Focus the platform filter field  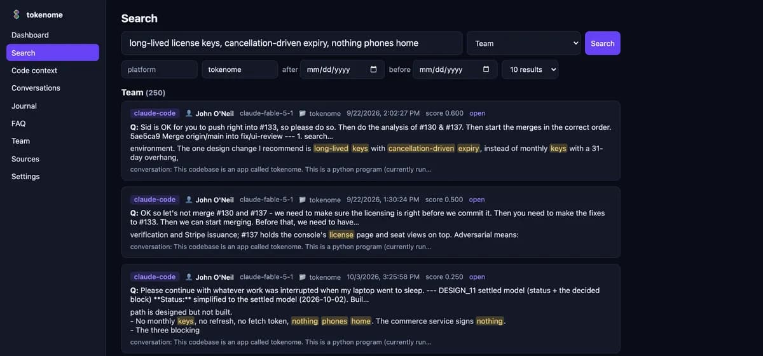(x=160, y=69)
